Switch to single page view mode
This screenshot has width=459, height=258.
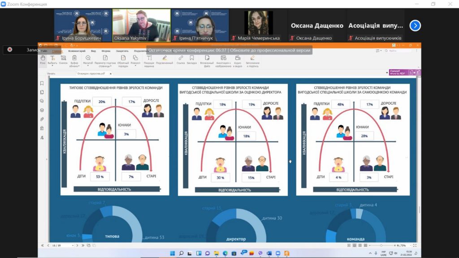[349, 245]
